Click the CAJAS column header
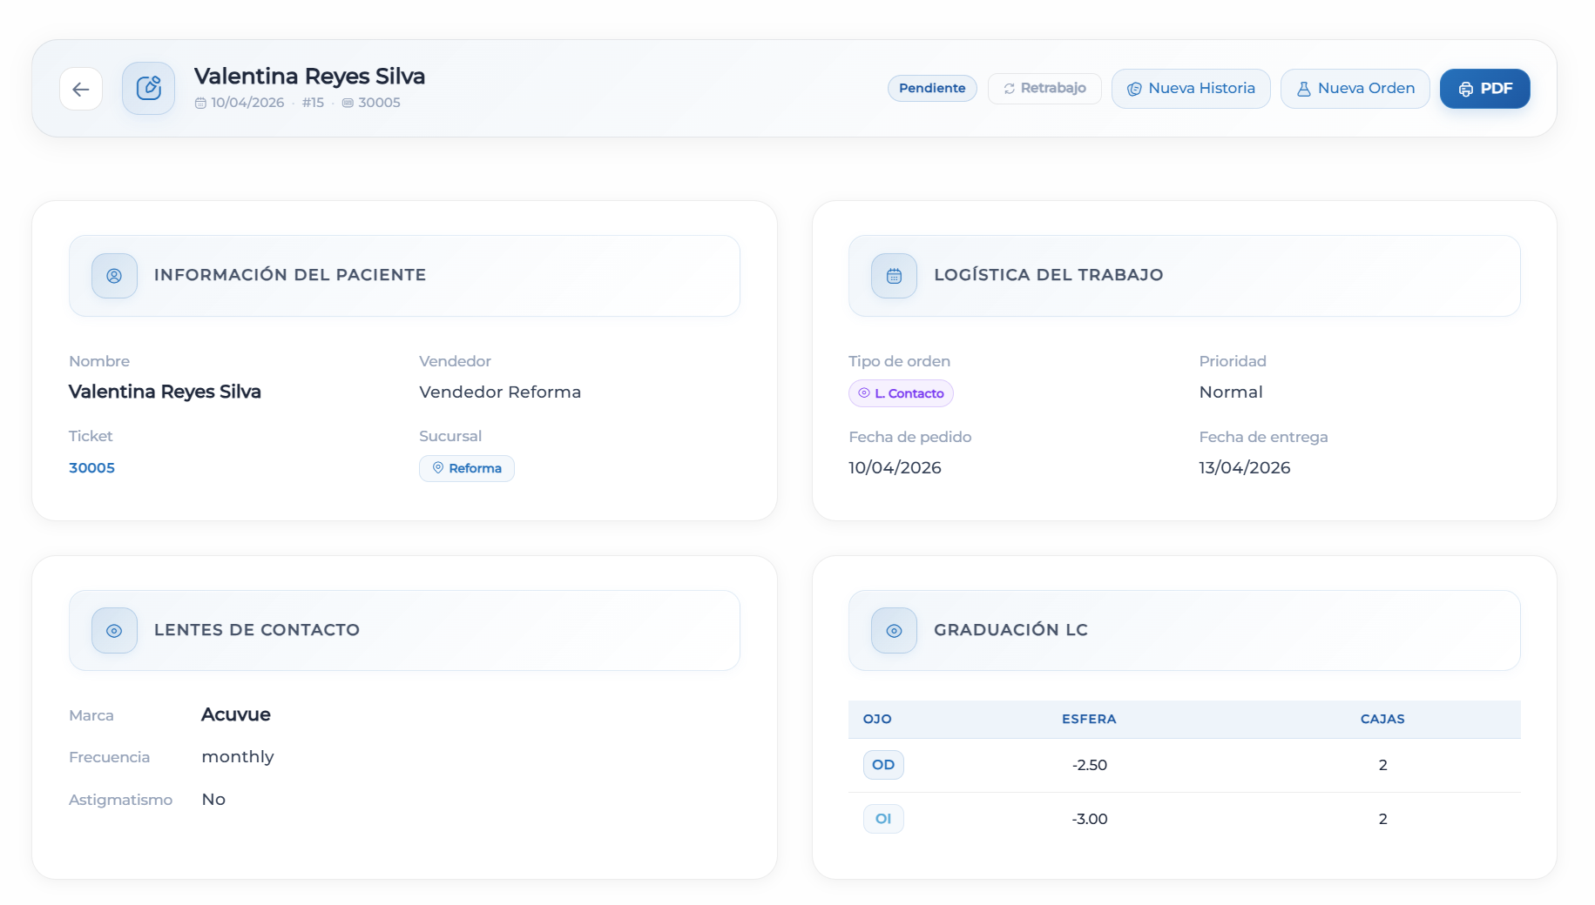1595x905 pixels. 1382,719
